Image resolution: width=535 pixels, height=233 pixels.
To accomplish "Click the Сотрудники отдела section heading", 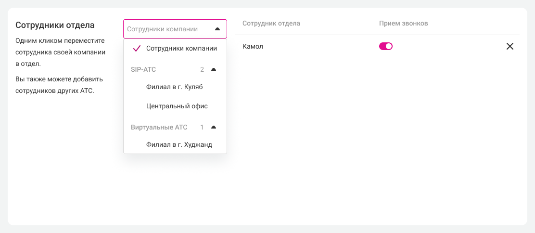I will pyautogui.click(x=55, y=25).
